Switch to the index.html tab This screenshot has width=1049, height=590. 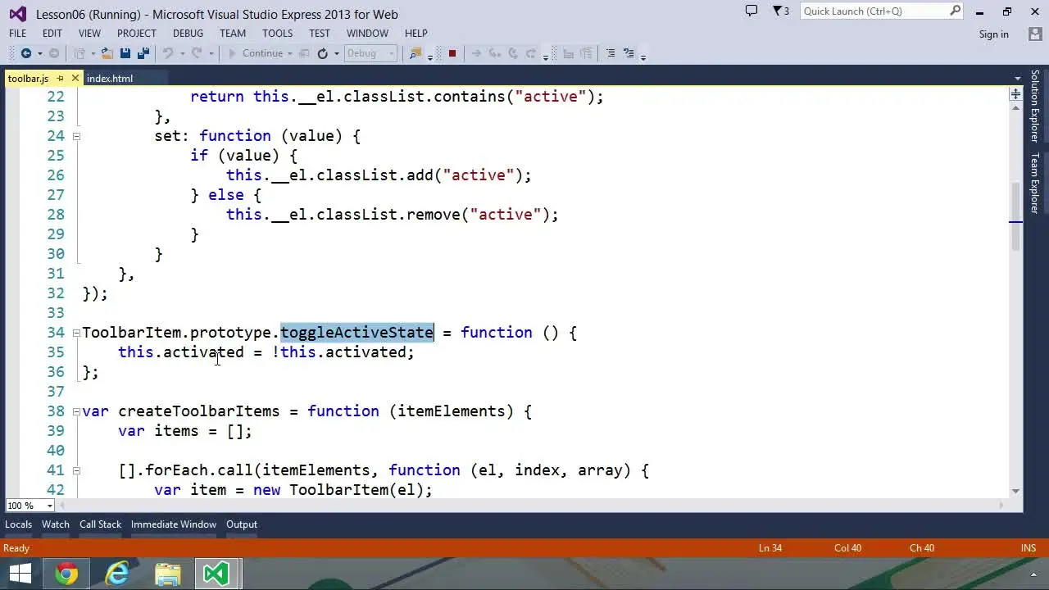pyautogui.click(x=110, y=79)
